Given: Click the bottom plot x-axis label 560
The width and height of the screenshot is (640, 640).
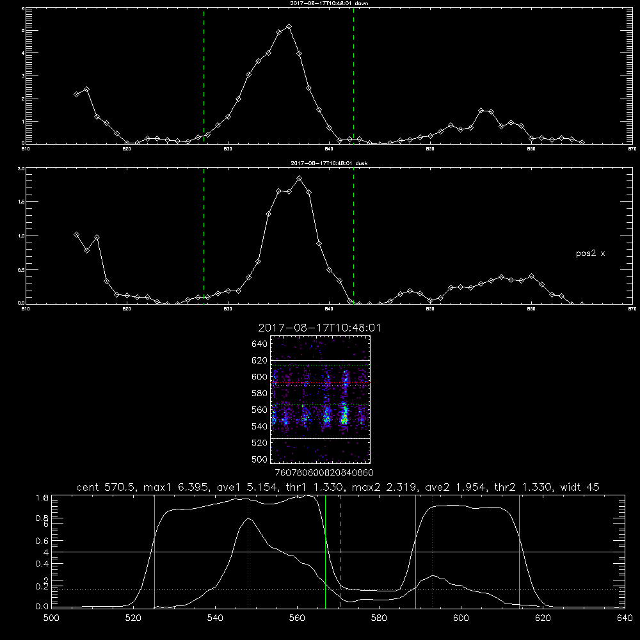Looking at the screenshot, I should click(297, 618).
